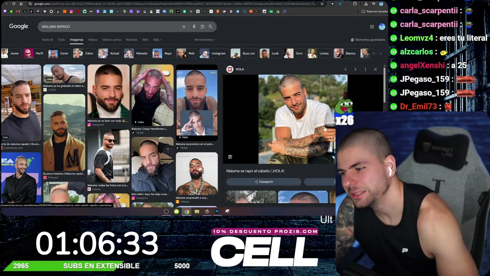Open the infobae 'Maluma sorprendió a sus' thumbnail

pos(197,174)
